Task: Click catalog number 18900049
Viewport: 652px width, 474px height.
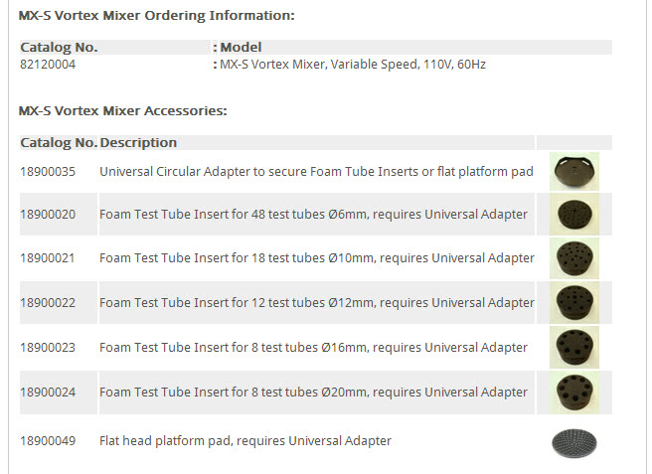Action: click(x=48, y=441)
